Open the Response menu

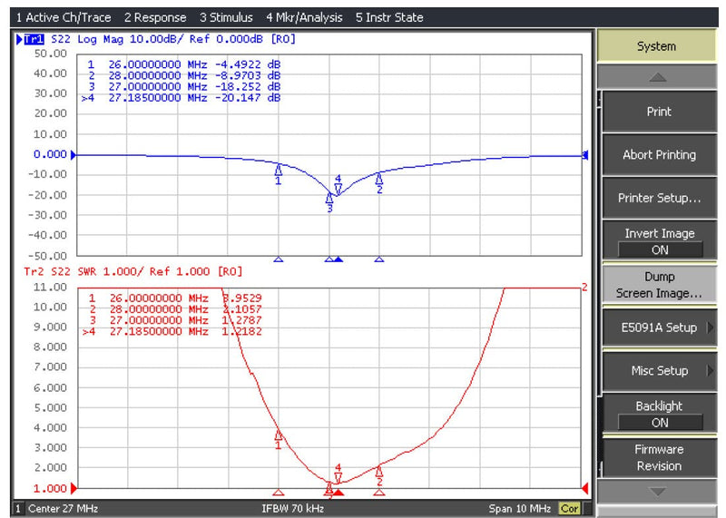[x=155, y=17]
